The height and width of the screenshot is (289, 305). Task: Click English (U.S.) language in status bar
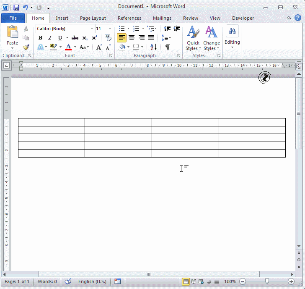pos(92,281)
